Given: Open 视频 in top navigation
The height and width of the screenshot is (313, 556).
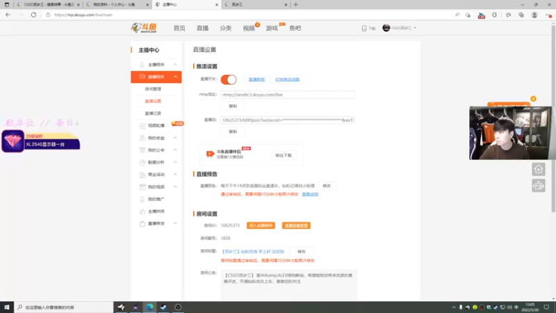Looking at the screenshot, I should [x=249, y=28].
